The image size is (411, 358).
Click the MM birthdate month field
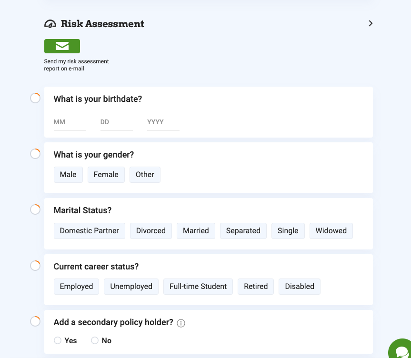coord(70,122)
